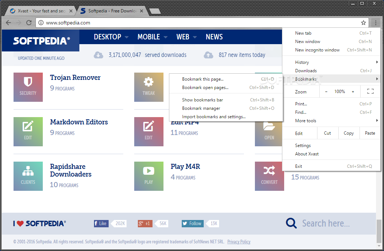This screenshot has height=251, width=384.
Task: Open the Markdown Editors link
Action: tap(79, 122)
